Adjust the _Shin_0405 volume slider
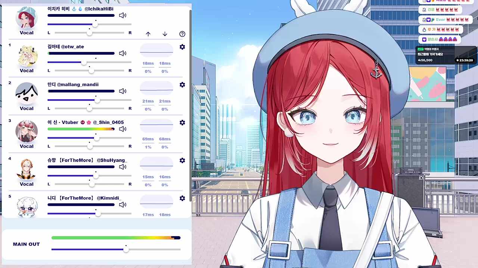 pos(90,138)
